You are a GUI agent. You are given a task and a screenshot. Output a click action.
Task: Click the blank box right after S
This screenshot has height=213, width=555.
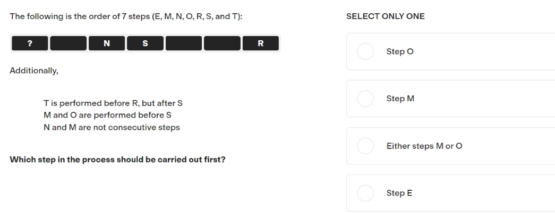point(184,43)
